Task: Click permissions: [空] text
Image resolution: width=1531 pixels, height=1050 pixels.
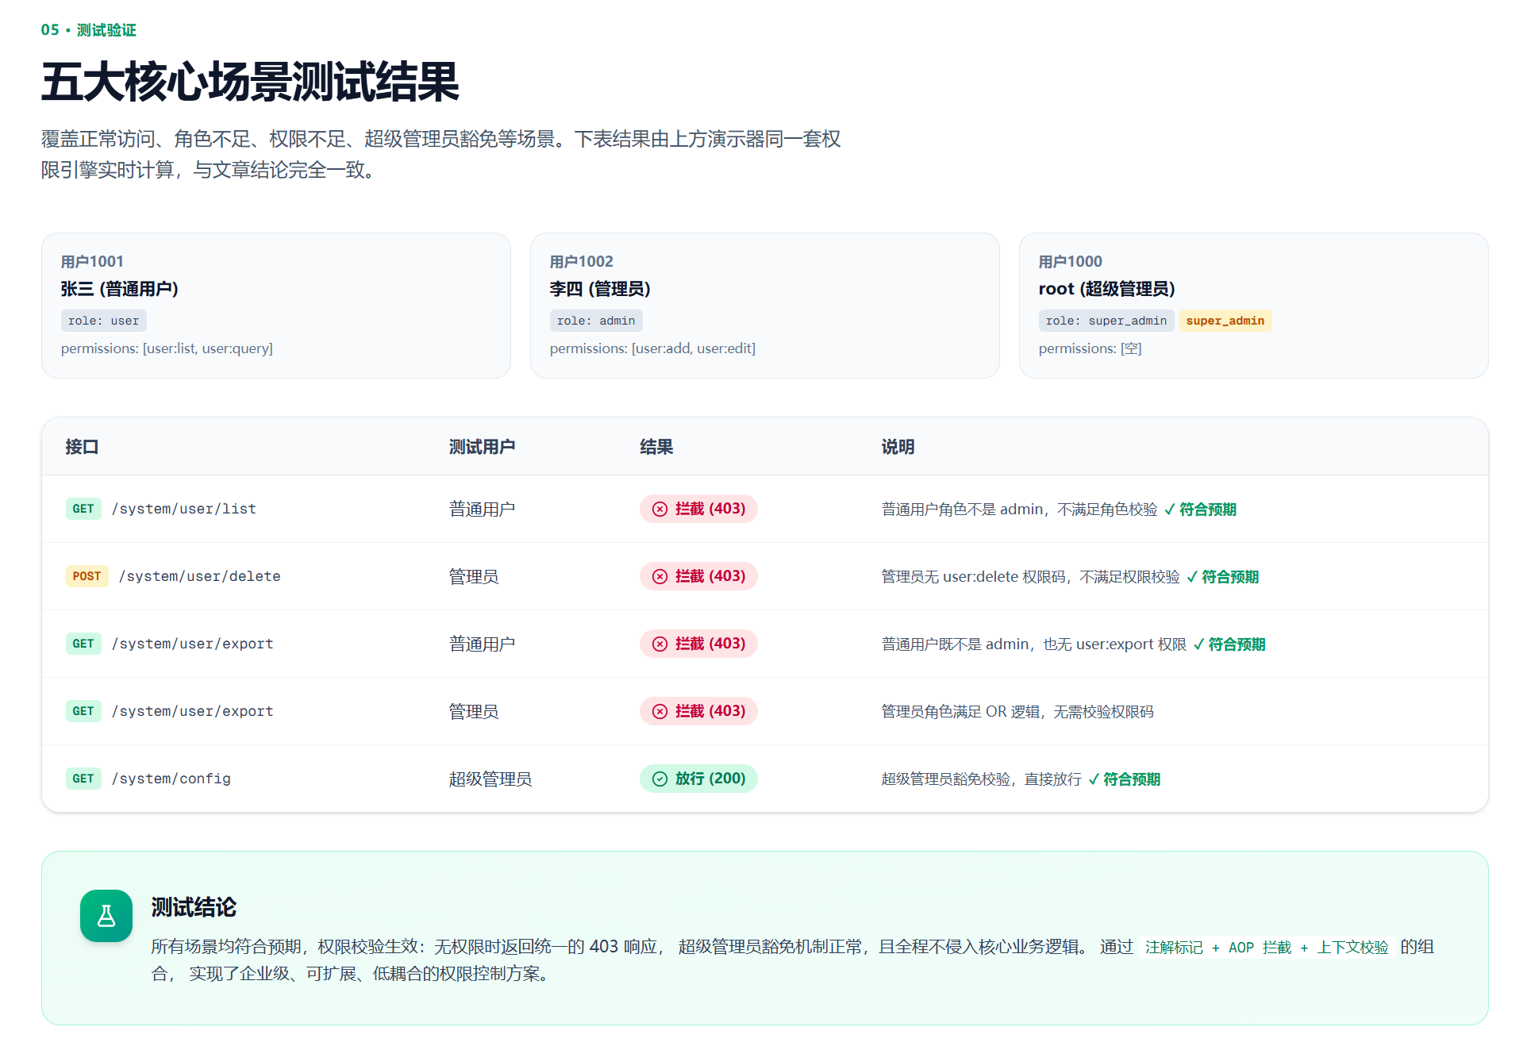Action: tap(1090, 348)
